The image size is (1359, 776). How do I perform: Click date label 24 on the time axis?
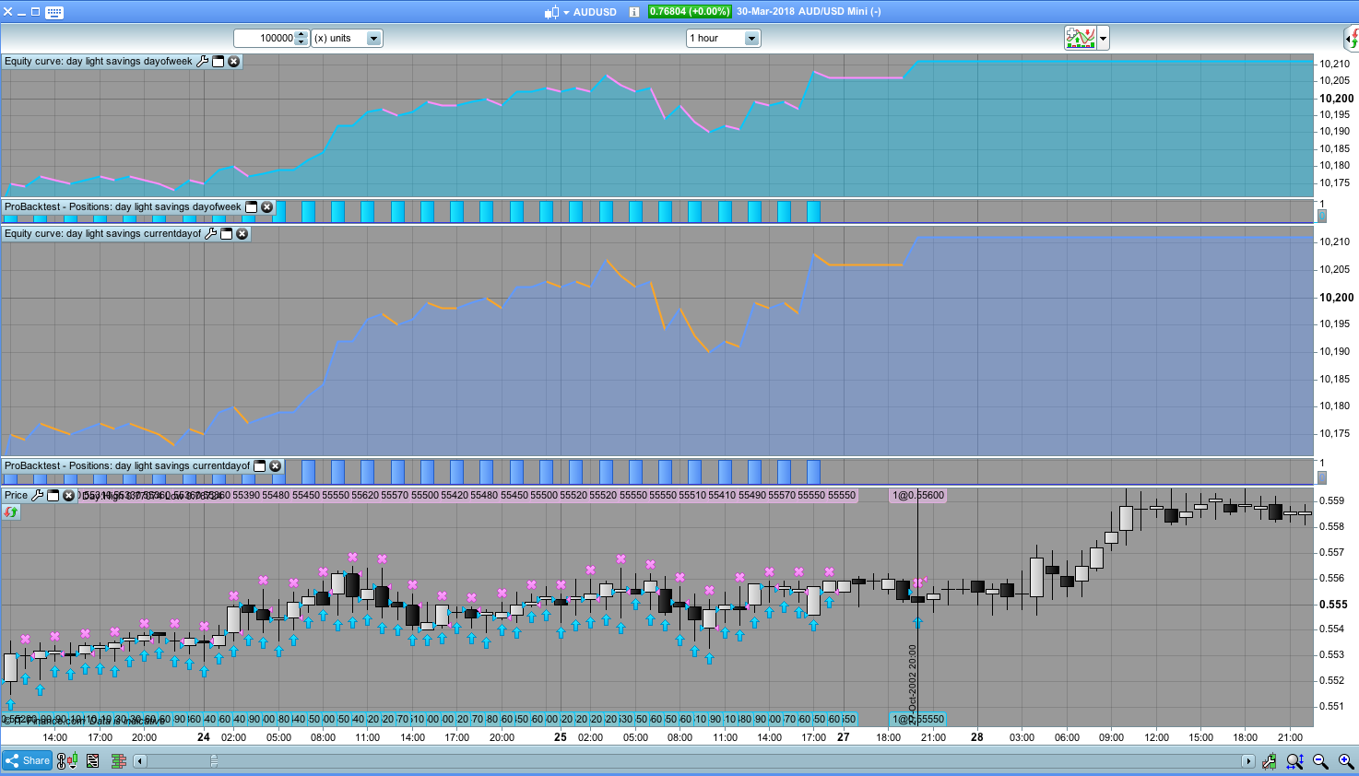pyautogui.click(x=204, y=737)
